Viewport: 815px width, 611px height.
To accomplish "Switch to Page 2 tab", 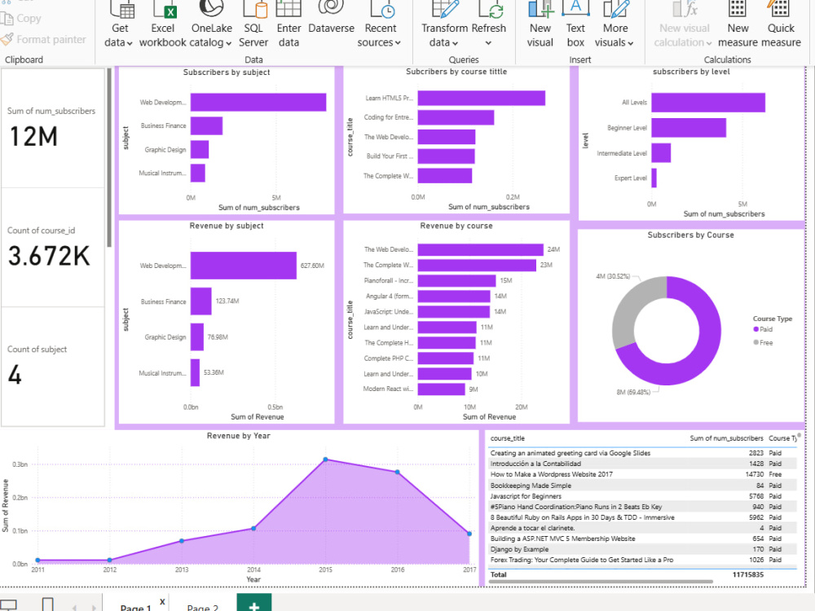I will pos(203,607).
